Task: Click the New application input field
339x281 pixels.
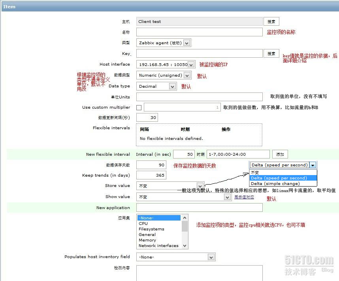Action: 200,207
